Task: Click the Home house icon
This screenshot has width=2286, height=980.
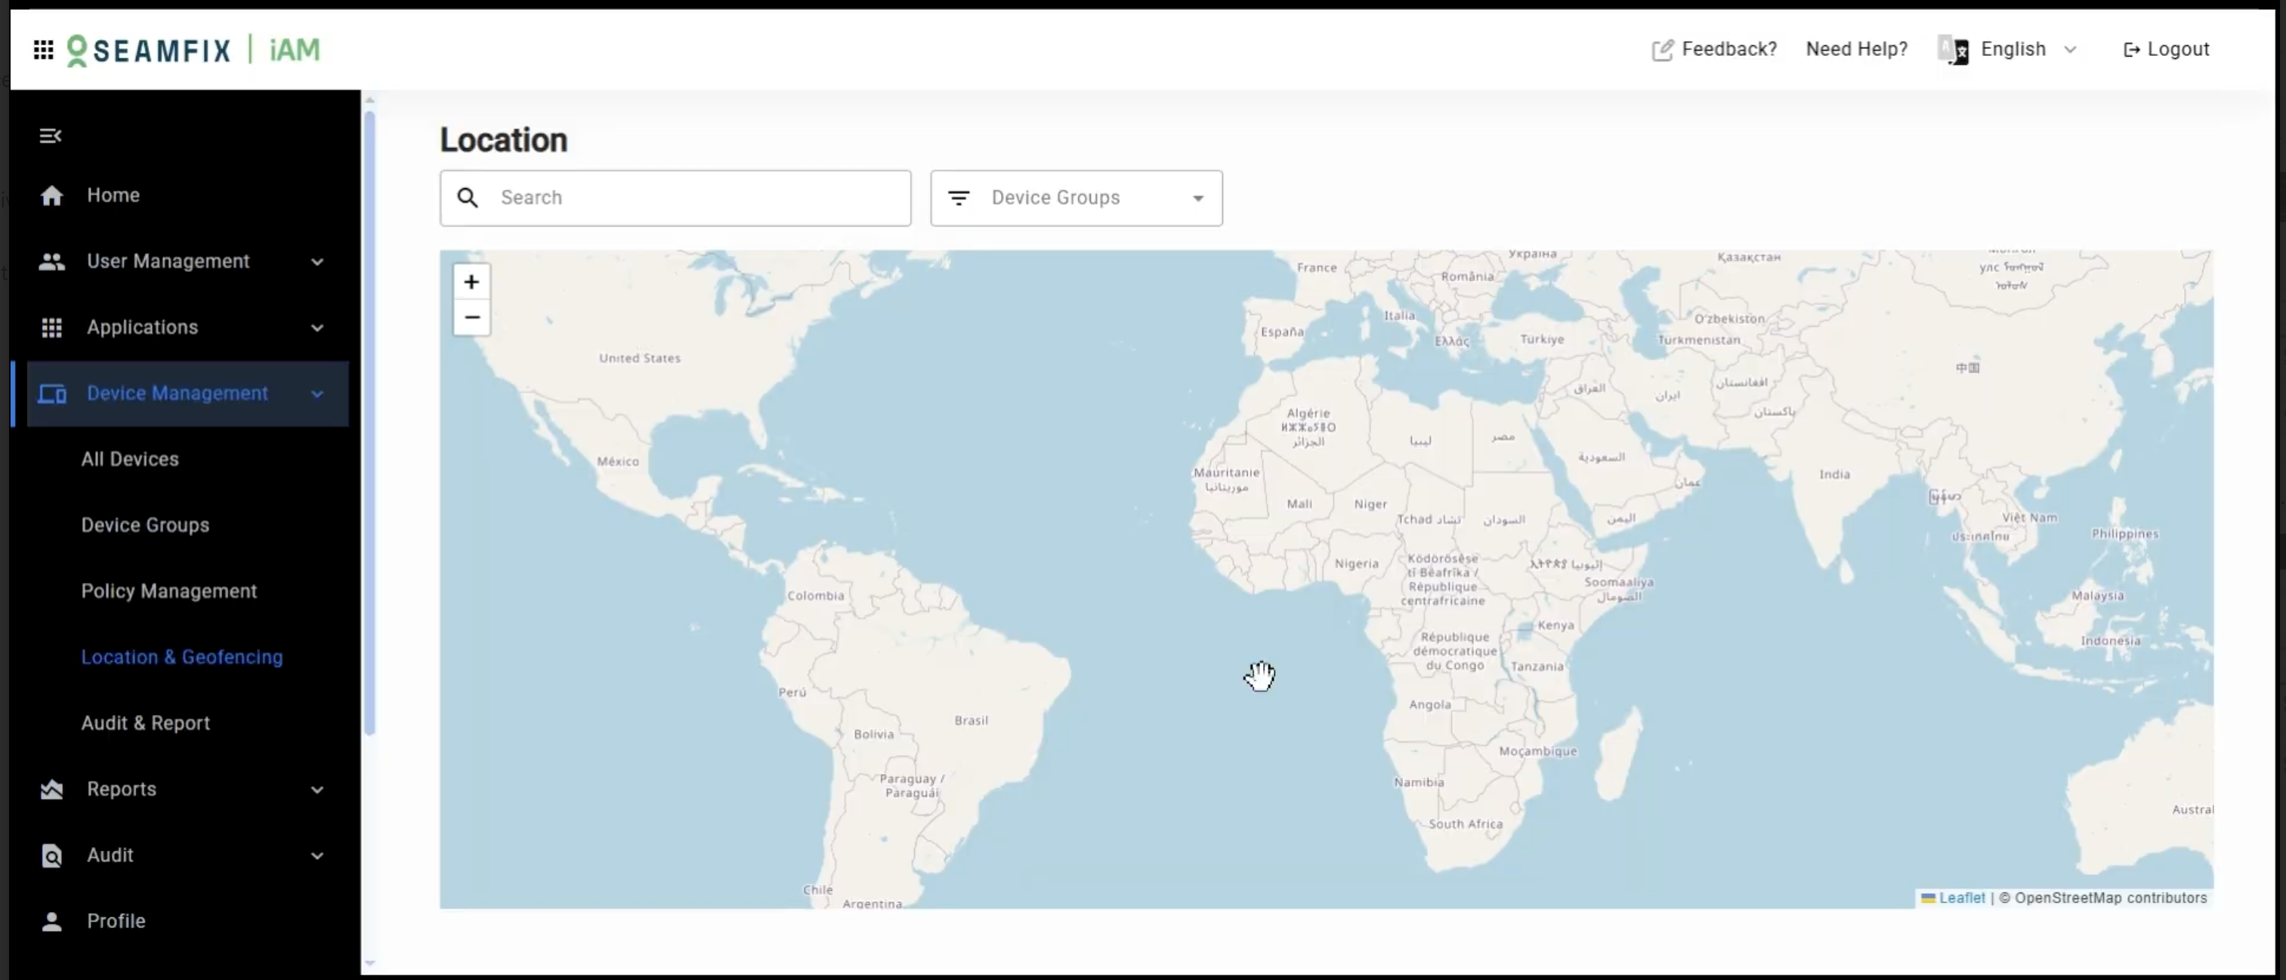Action: (x=51, y=195)
